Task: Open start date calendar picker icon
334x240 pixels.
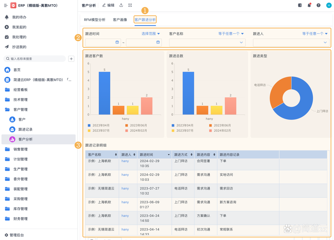Action: 117,42
